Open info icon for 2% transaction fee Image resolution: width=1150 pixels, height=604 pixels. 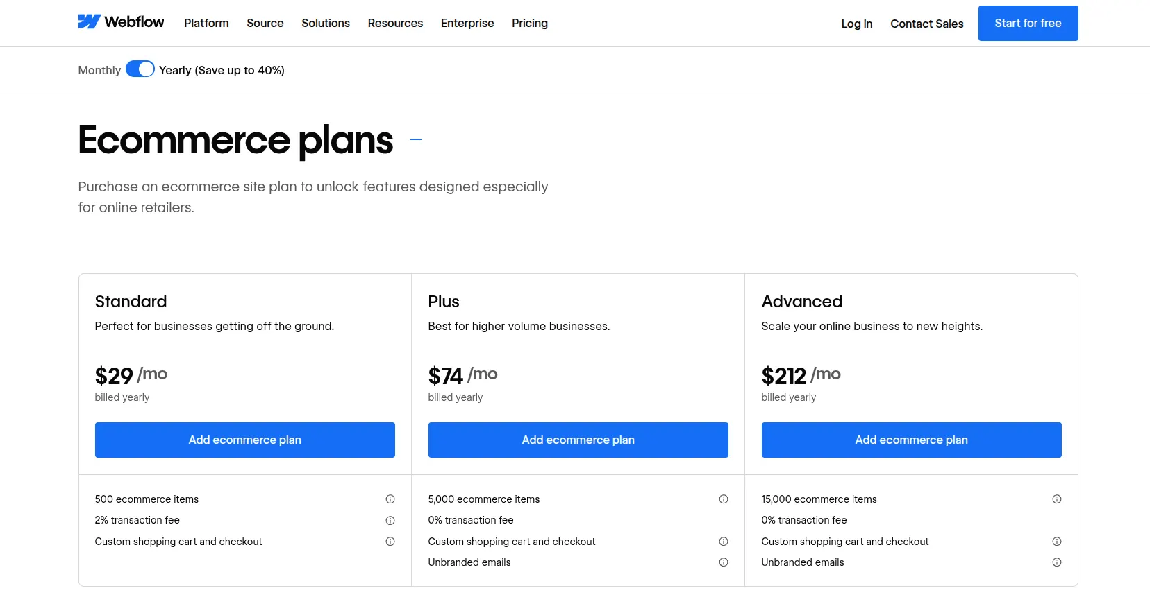coord(390,520)
